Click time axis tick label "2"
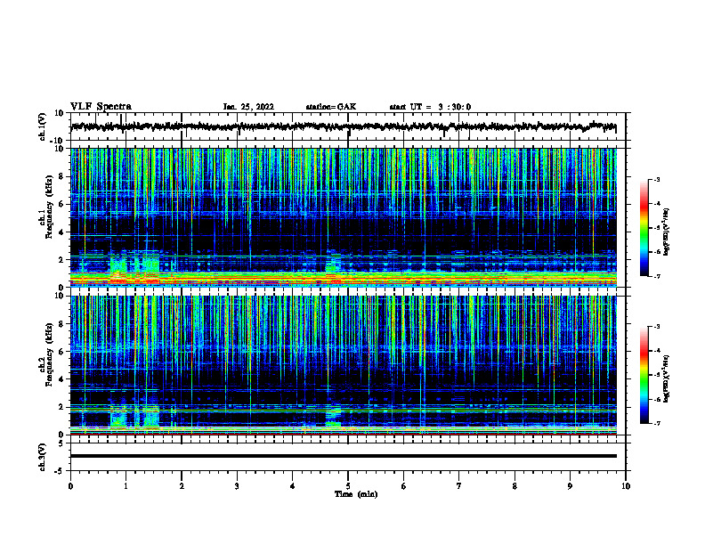This screenshot has height=545, width=705. click(x=182, y=486)
